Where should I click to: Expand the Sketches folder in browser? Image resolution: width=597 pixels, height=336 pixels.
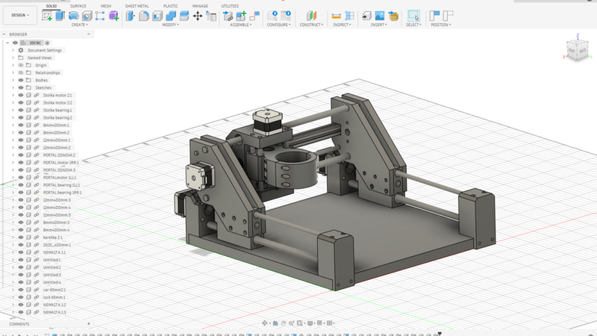pyautogui.click(x=13, y=87)
